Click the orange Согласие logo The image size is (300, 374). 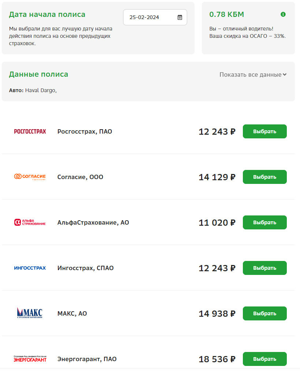click(x=30, y=177)
